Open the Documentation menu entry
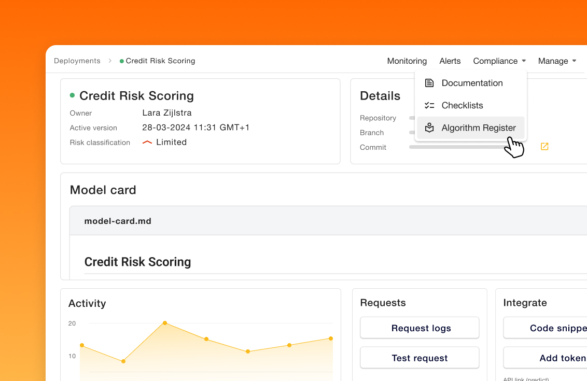 pos(470,83)
